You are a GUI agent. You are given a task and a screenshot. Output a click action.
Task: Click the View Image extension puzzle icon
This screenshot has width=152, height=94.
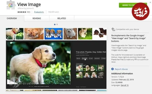11,5
